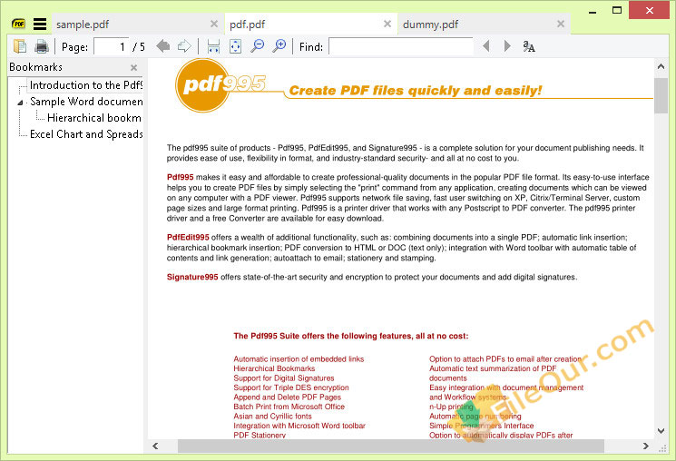Screen dimensions: 676x461
Task: Select 'Excel Chart and Spreads' bookmark
Action: pos(86,134)
